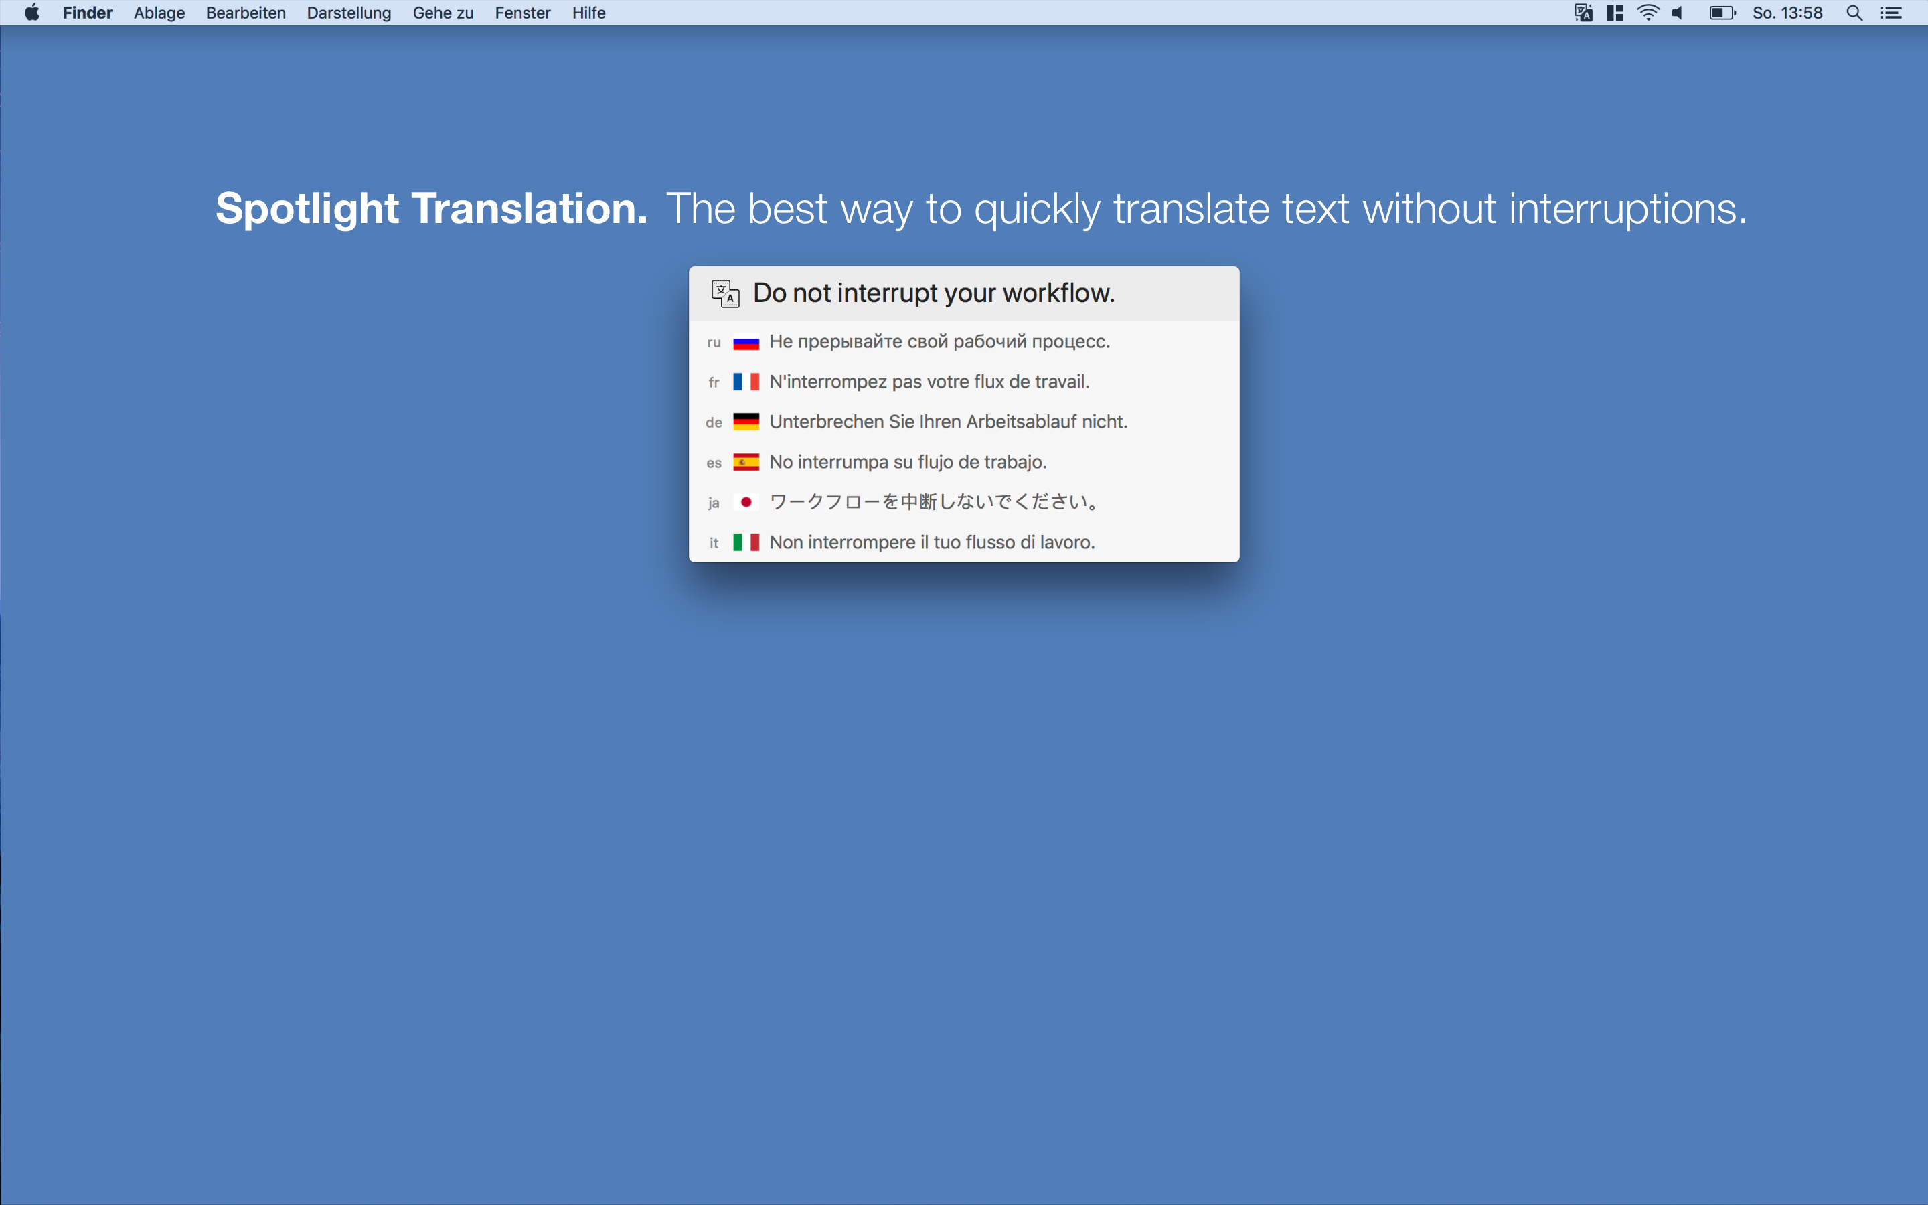Screen dimensions: 1928x1205
Task: Select the Italian translation result
Action: pos(931,542)
